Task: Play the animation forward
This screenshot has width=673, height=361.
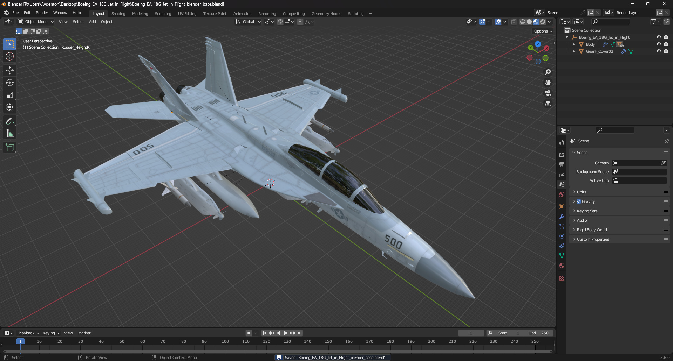Action: (x=286, y=333)
